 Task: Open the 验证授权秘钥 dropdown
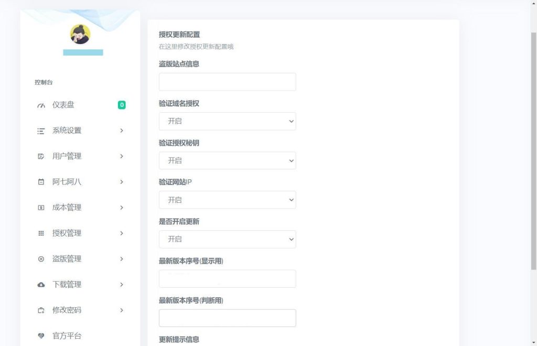coord(227,160)
